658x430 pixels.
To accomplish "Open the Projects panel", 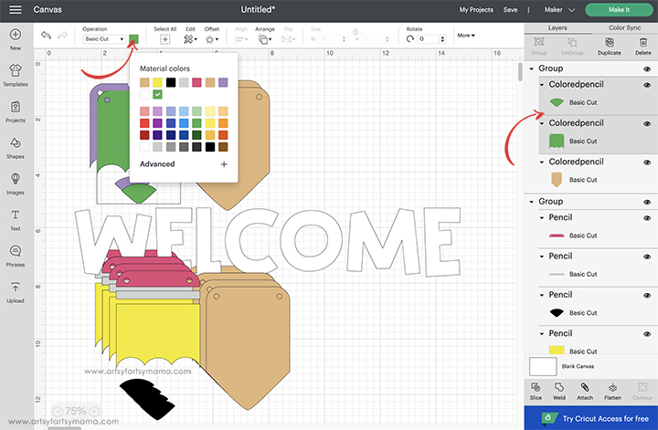I will point(16,111).
